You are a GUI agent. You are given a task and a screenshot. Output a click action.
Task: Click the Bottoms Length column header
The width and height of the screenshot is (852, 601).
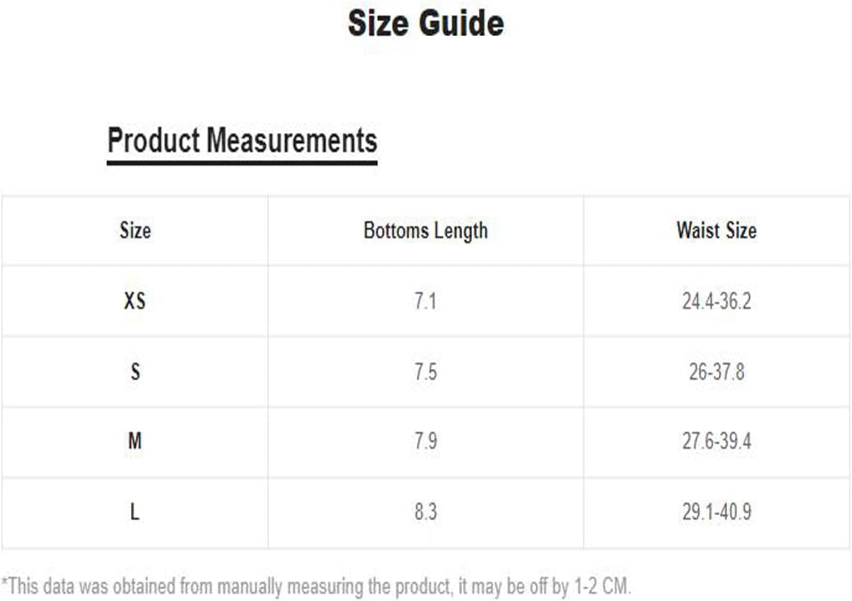point(425,231)
